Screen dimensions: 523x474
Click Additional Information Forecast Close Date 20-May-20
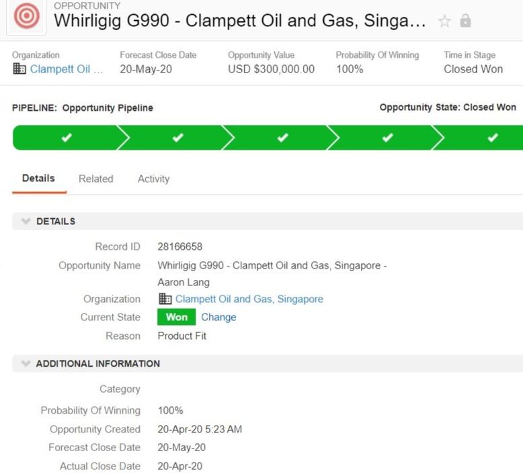(182, 447)
